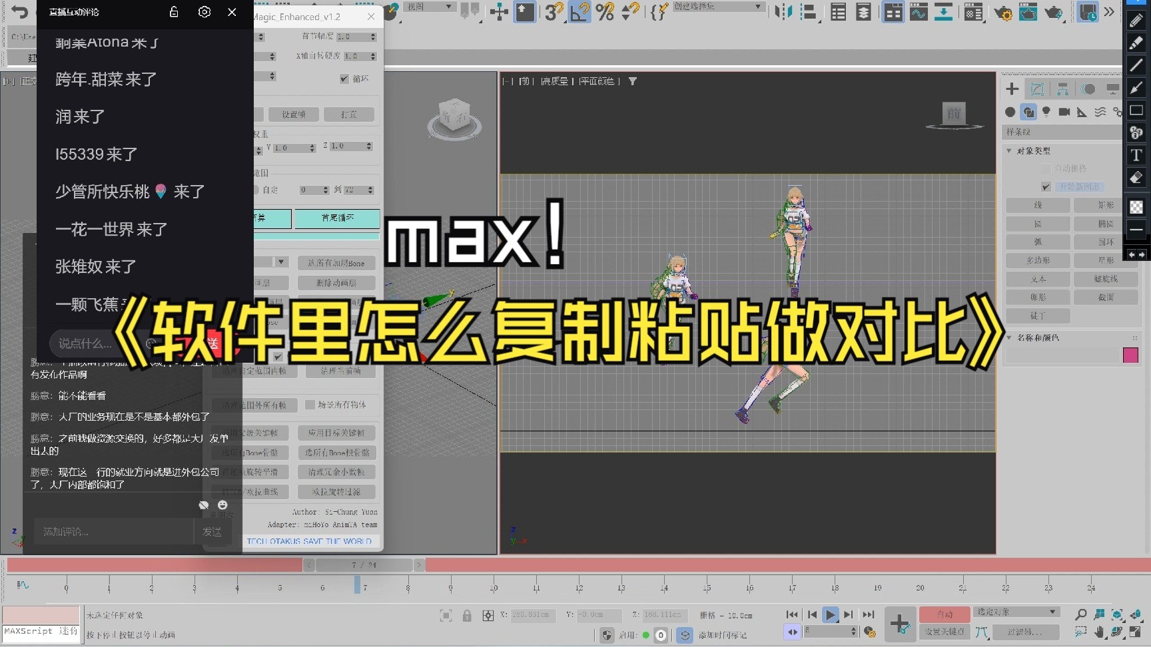Select the Geometry category sphere icon
This screenshot has height=647, width=1151.
(1010, 112)
